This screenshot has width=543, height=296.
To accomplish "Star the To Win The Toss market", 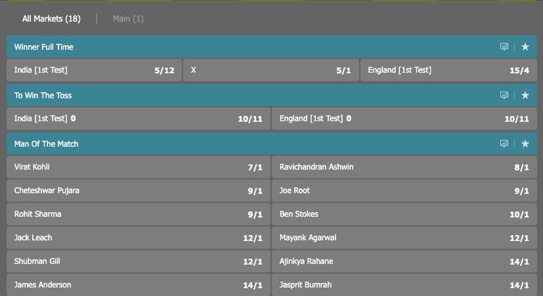I will pos(525,95).
